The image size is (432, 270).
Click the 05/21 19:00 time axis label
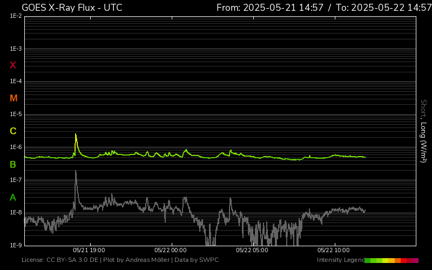tap(89, 250)
